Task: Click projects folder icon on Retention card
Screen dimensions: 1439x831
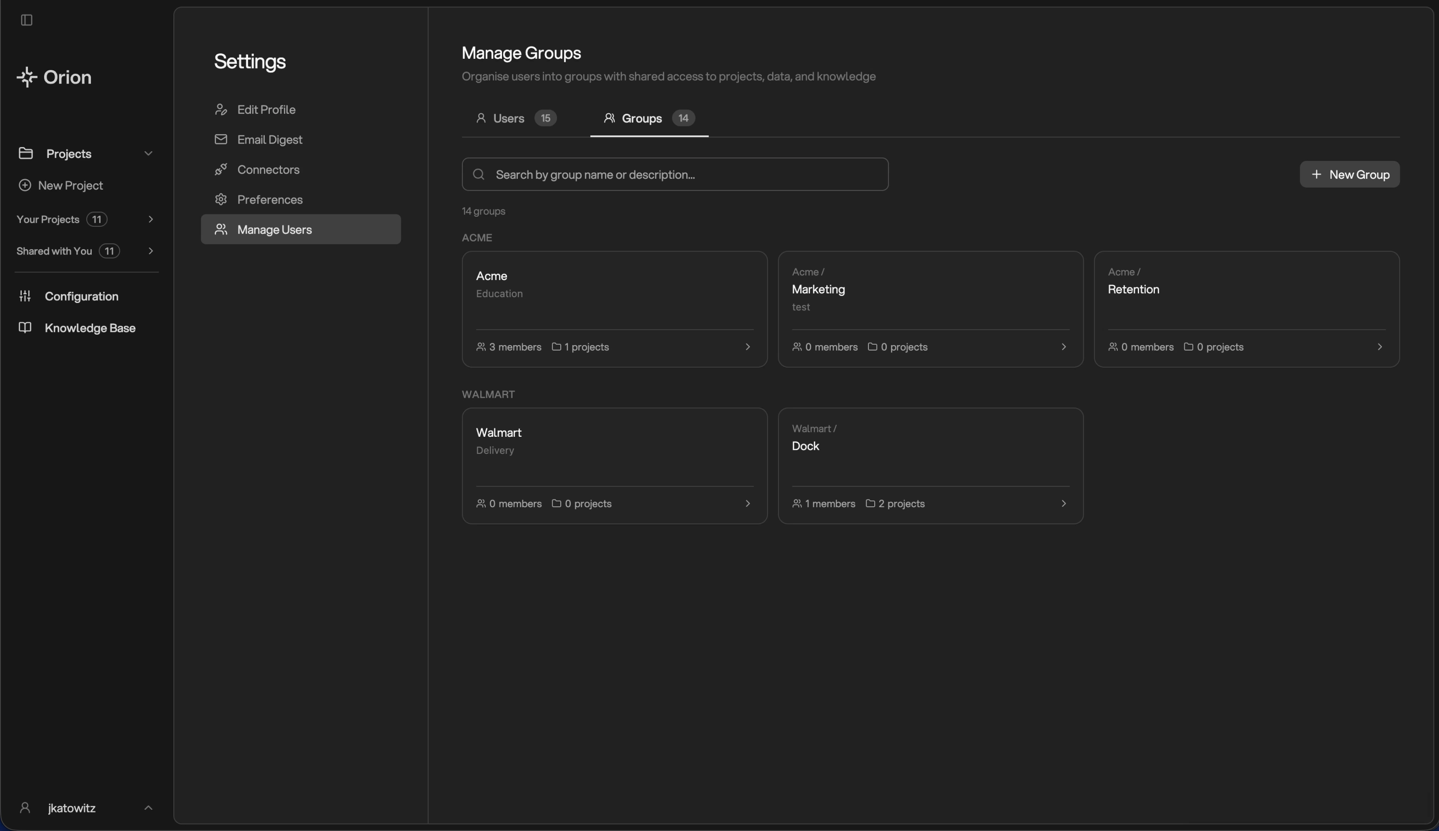Action: point(1189,346)
